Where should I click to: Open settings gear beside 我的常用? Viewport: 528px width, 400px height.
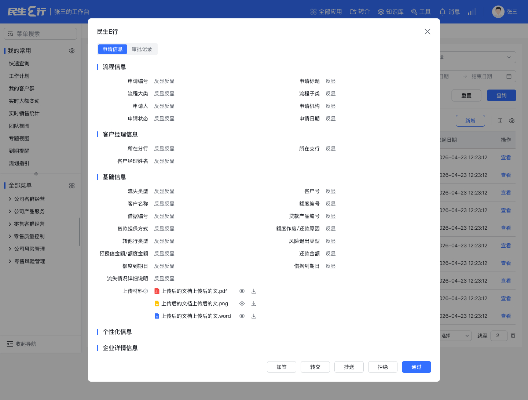pyautogui.click(x=72, y=51)
